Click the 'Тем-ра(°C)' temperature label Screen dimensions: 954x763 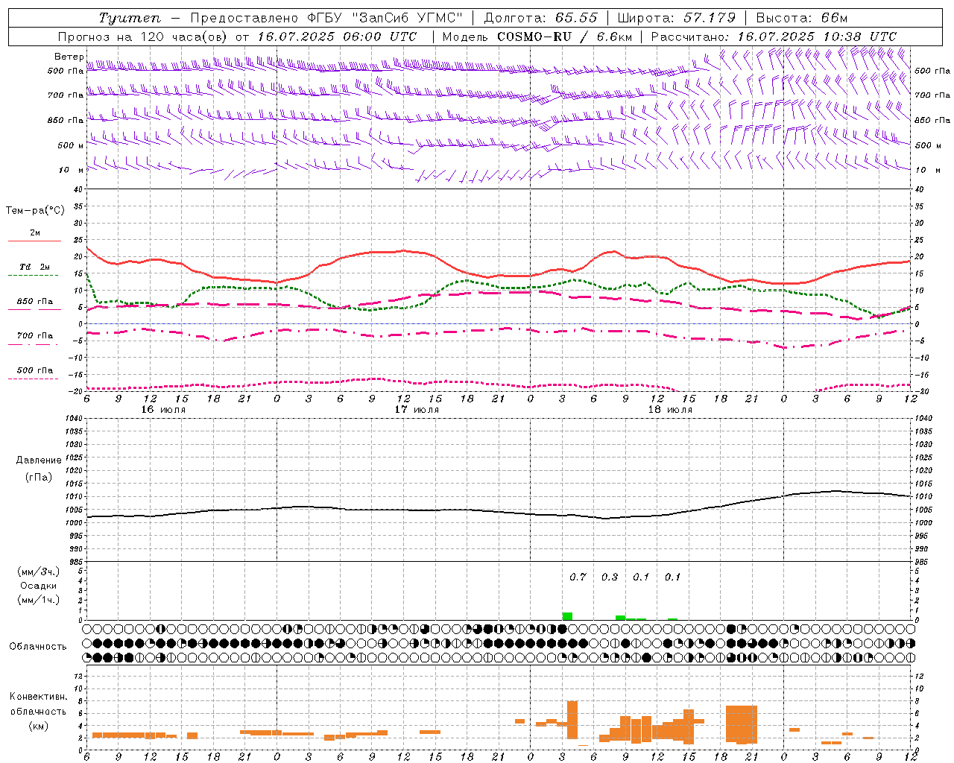[x=35, y=210]
